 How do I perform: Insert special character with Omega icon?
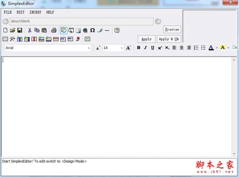click(92, 30)
